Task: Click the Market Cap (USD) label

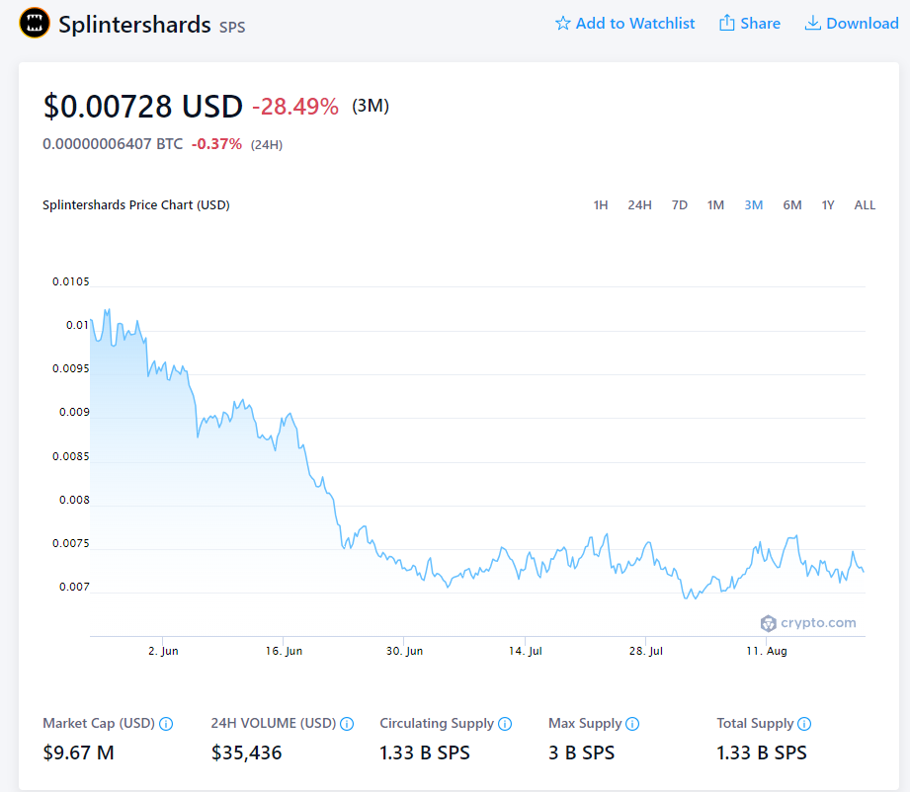Action: pyautogui.click(x=99, y=724)
